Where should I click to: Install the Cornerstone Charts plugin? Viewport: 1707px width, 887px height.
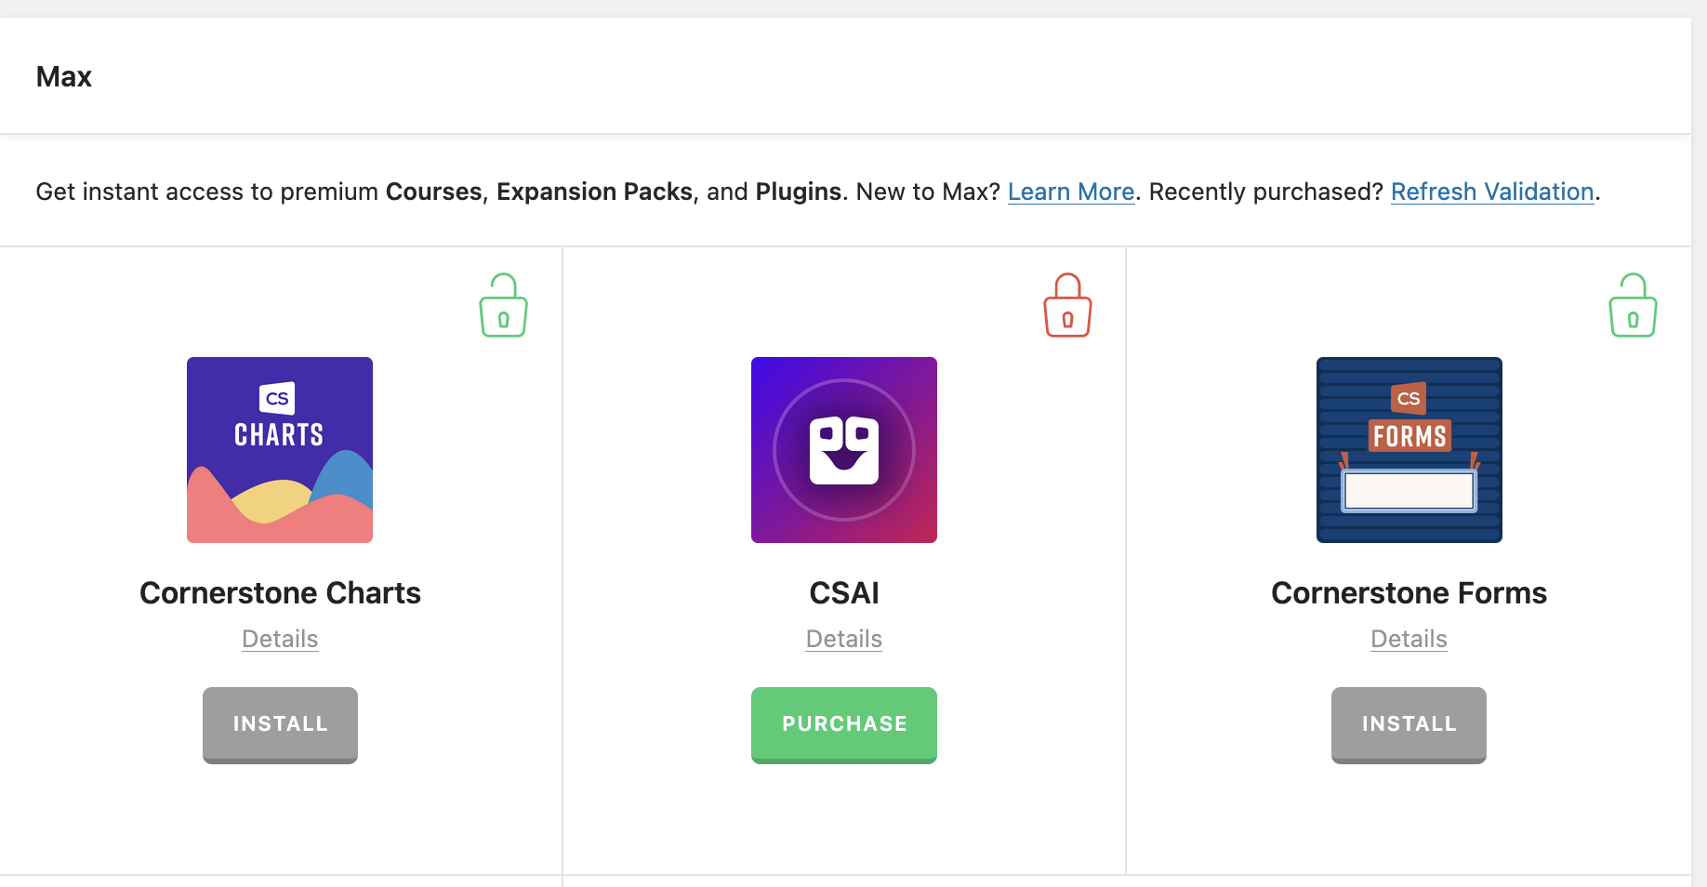click(x=280, y=724)
